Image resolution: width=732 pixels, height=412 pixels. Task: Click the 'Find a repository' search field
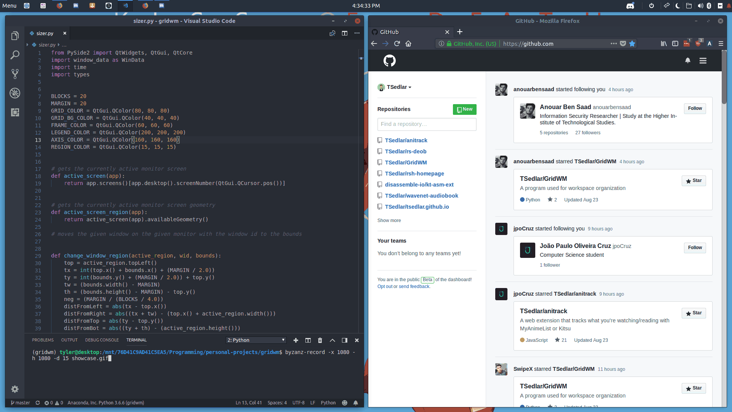[x=427, y=124]
